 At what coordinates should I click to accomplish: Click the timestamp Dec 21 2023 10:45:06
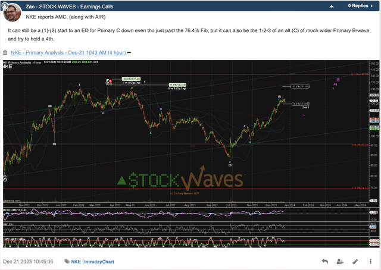(28, 262)
